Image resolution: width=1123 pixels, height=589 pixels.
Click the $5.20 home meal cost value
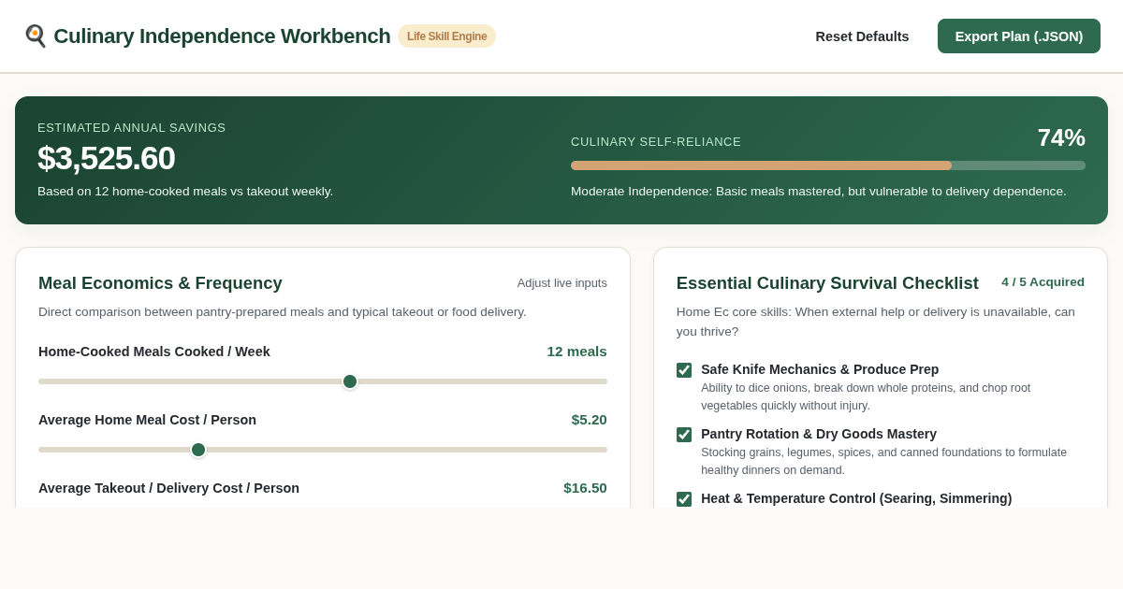click(x=589, y=420)
